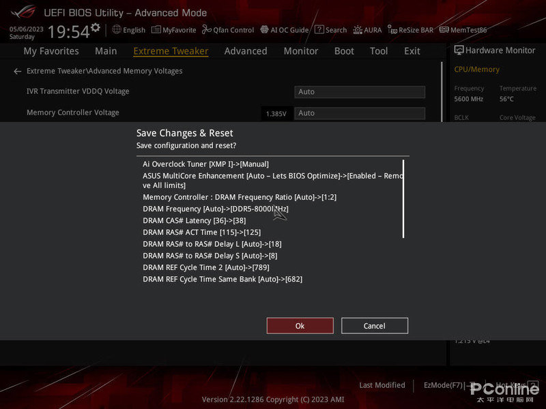Click the Save Changes & Reset dialog title
The image size is (546, 409).
point(184,133)
